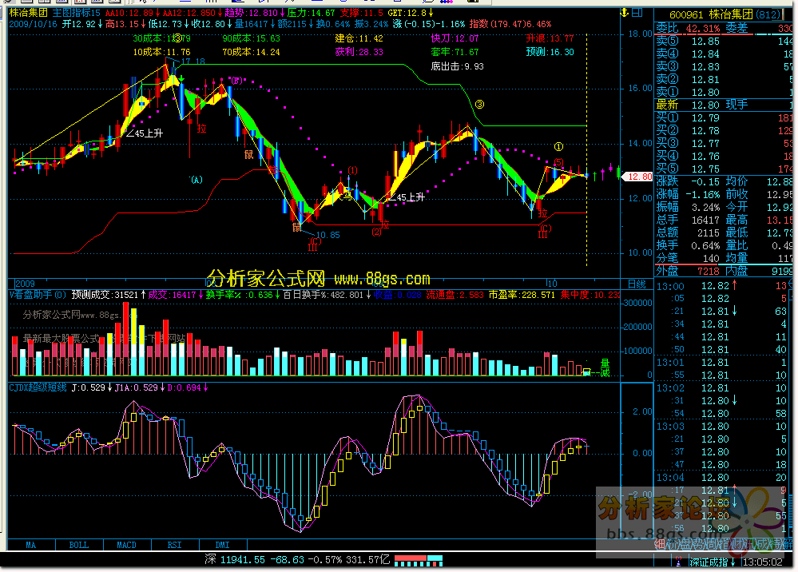The image size is (798, 572).
Task: Click the 套牢:71.67 label
Action: pos(455,52)
